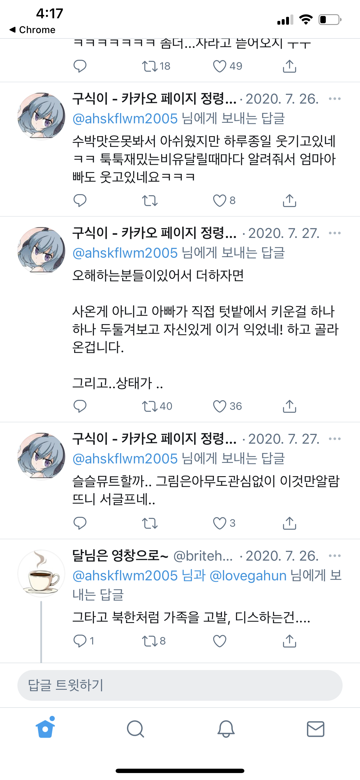Open more options on 오해하는분들이있어서 tweet

coord(334,233)
